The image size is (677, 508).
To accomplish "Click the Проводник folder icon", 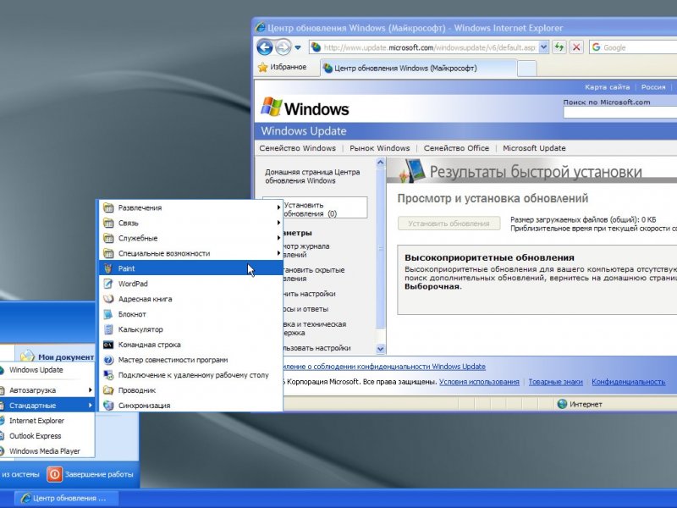I will 108,390.
